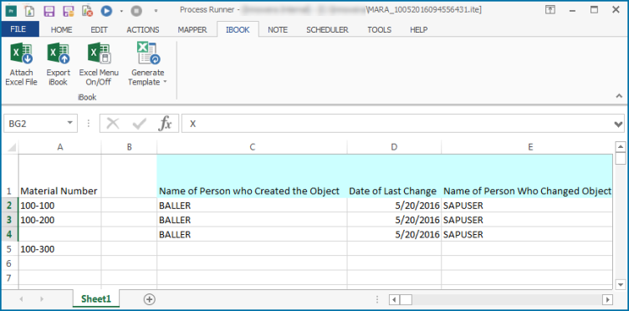Add a new sheet with plus button

pyautogui.click(x=149, y=299)
